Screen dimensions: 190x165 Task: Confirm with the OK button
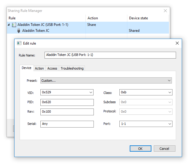click(x=140, y=149)
